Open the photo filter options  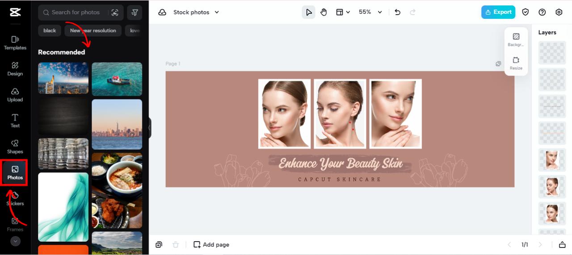point(135,13)
